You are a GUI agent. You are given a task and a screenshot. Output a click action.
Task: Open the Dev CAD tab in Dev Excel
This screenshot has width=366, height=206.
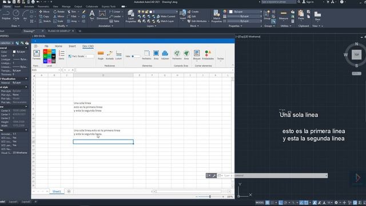[88, 46]
